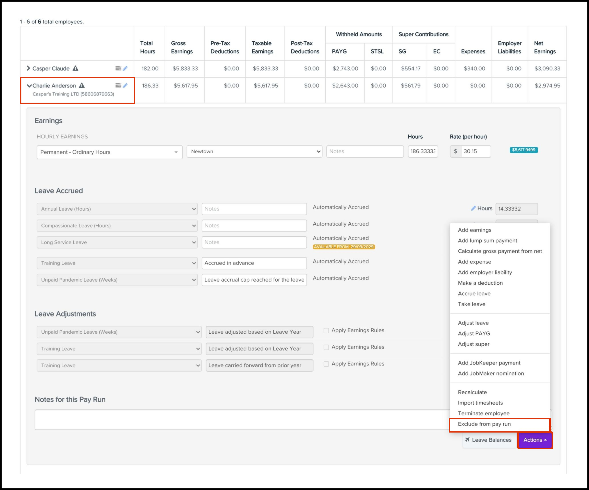The height and width of the screenshot is (490, 589).
Task: Click Charlie Anderson's list details icon
Action: (x=118, y=85)
